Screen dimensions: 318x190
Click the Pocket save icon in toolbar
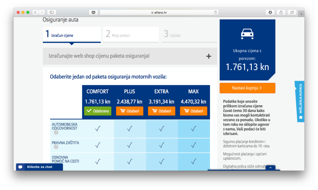click(x=93, y=12)
